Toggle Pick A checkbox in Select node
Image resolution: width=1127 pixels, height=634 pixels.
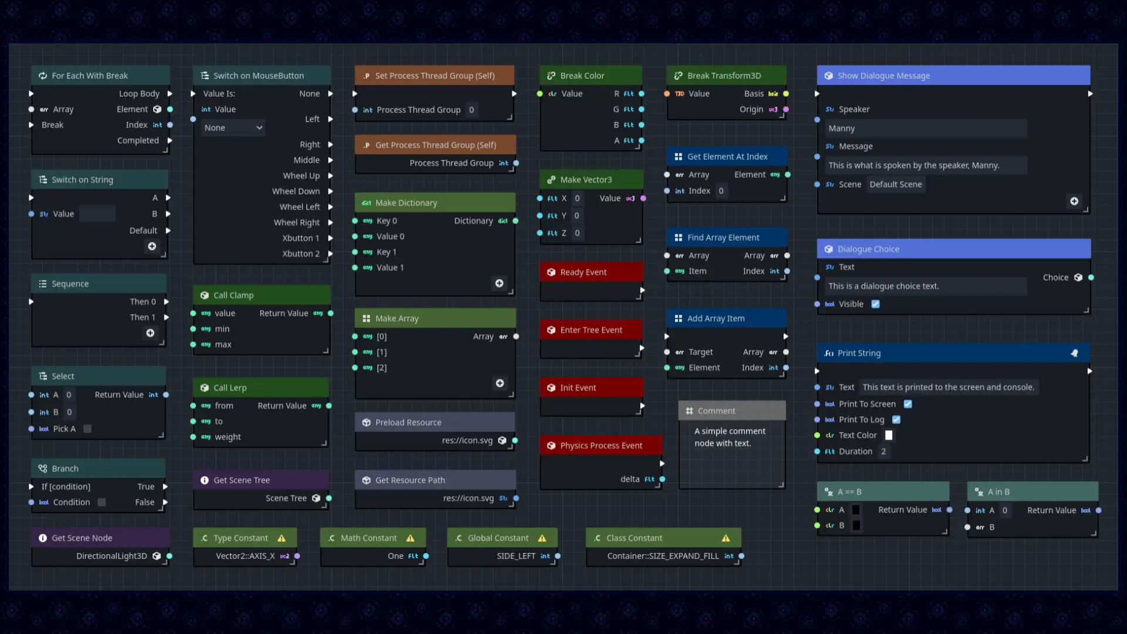tap(87, 429)
